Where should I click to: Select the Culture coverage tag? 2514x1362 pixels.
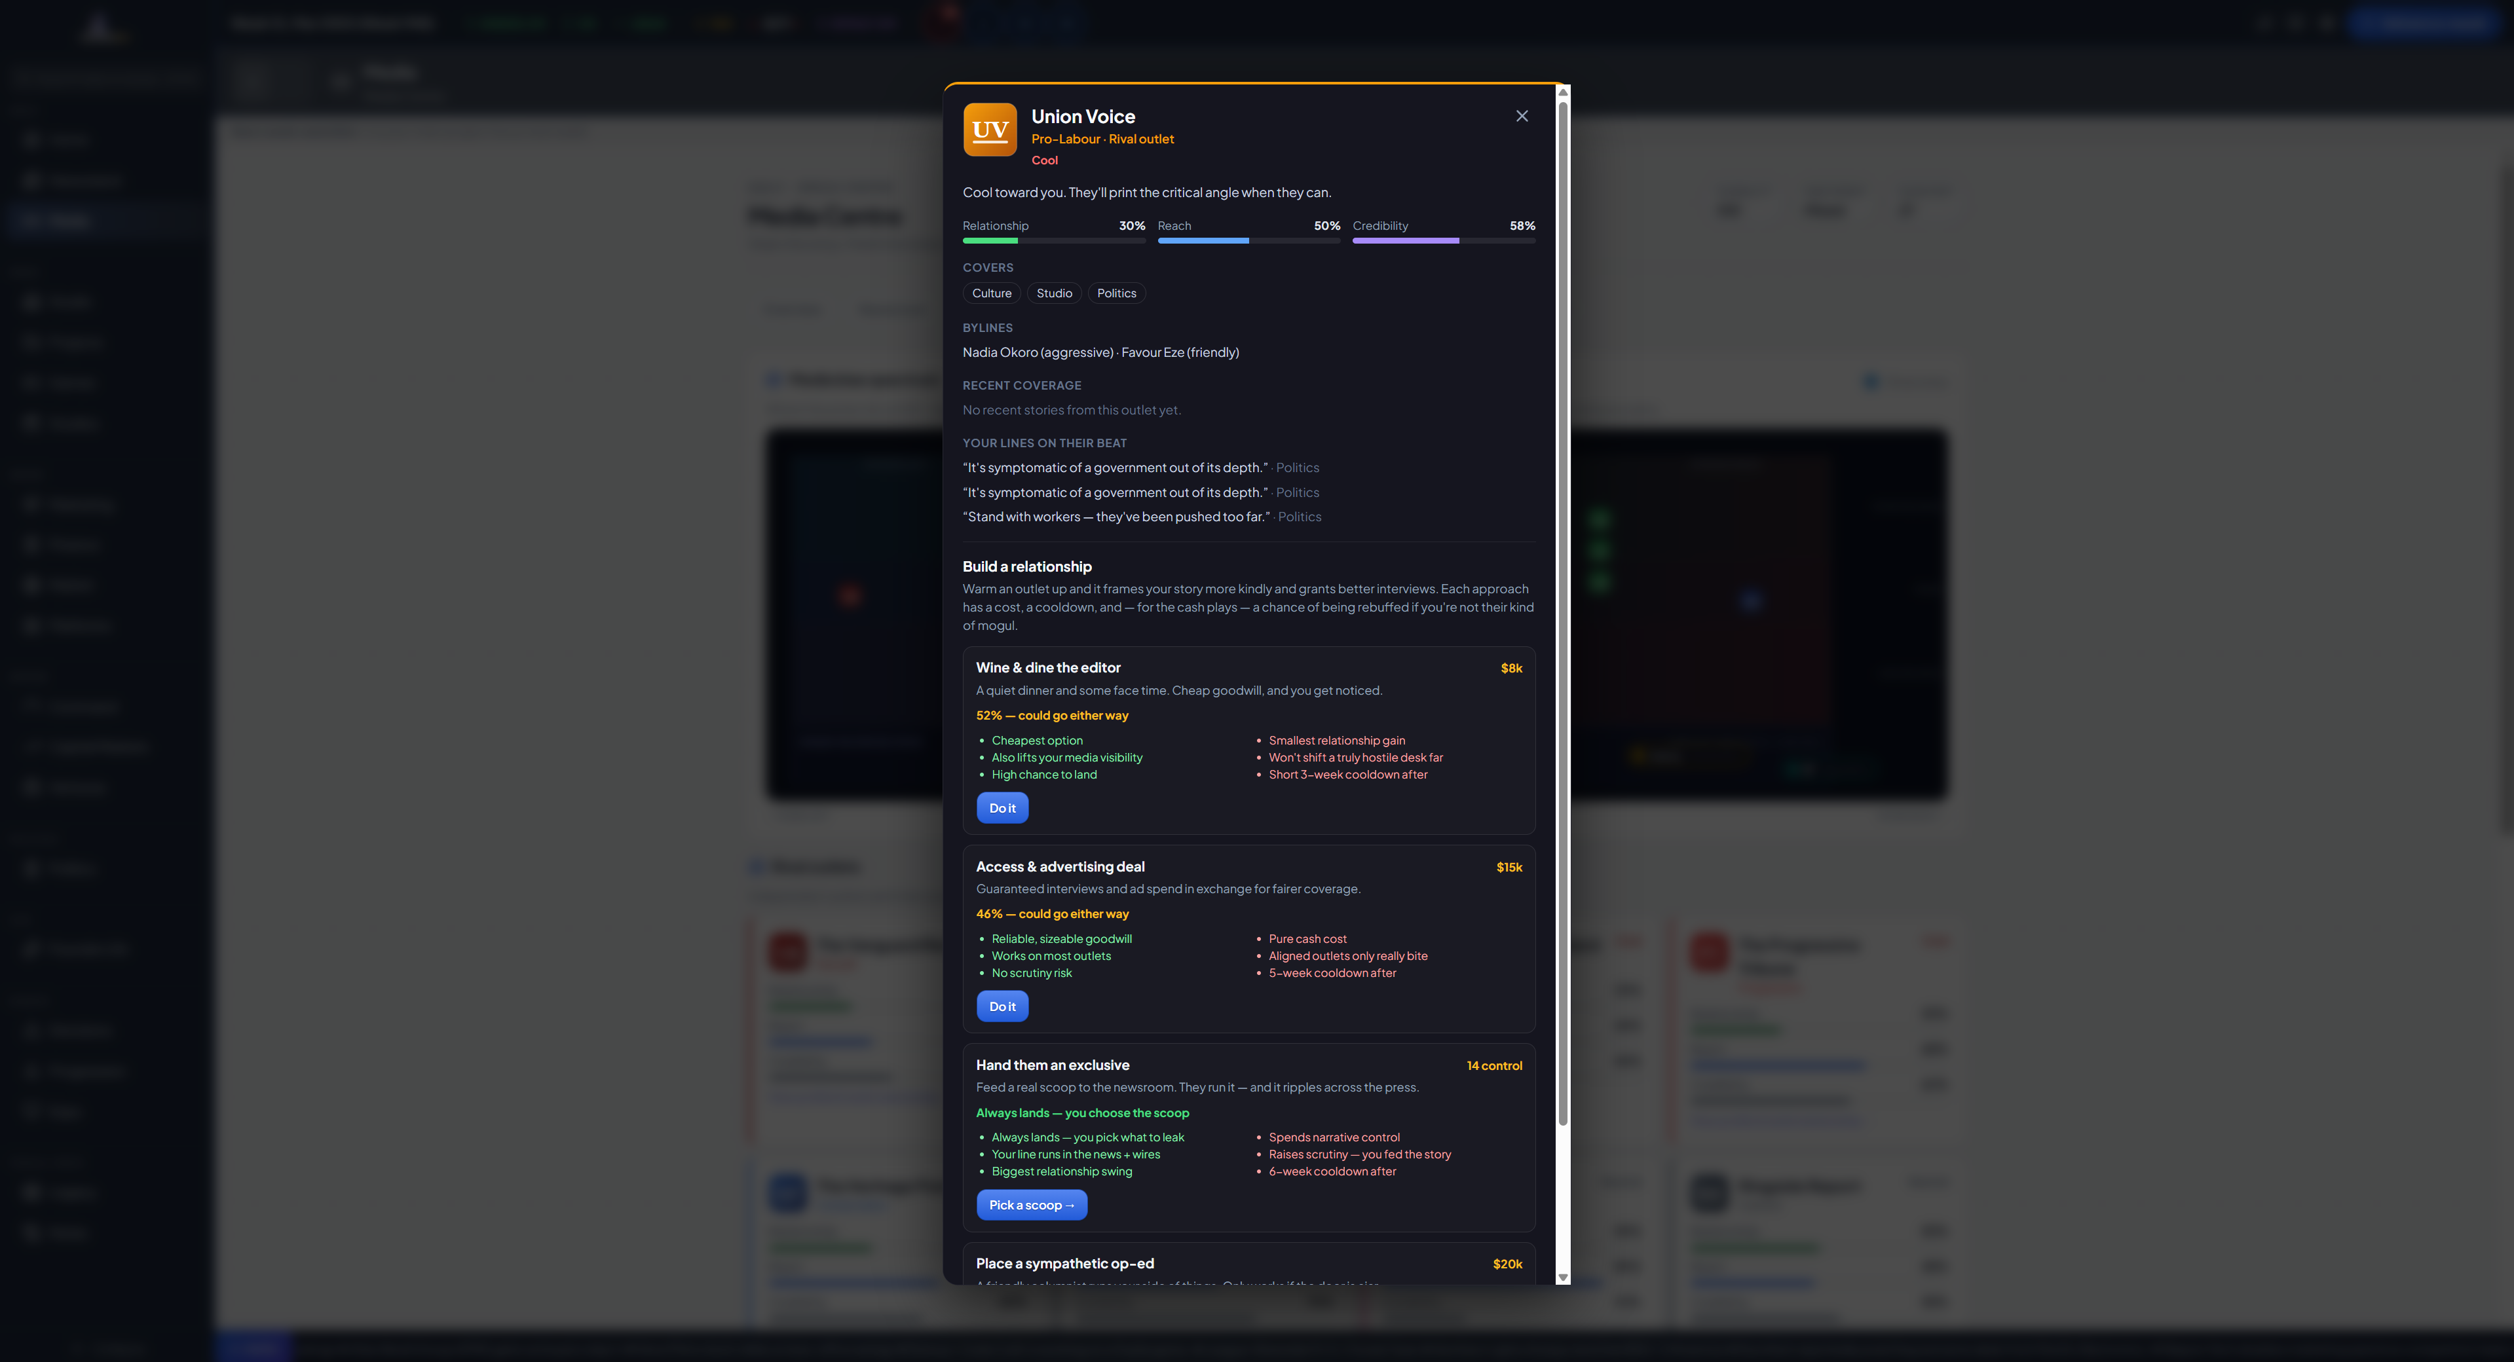[992, 293]
